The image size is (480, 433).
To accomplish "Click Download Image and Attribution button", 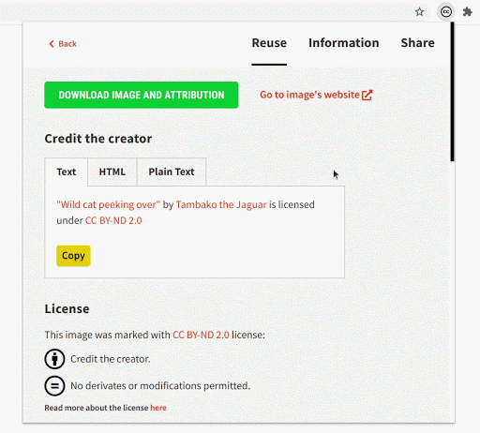I will click(142, 95).
